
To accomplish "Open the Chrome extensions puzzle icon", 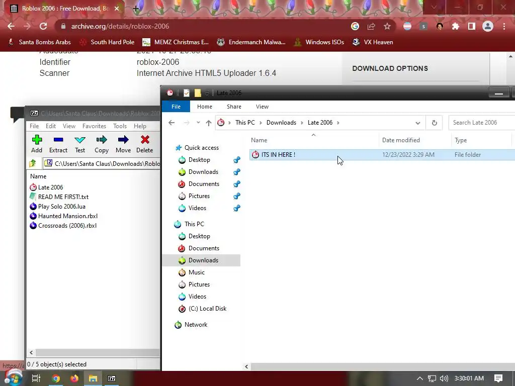I will pyautogui.click(x=456, y=26).
